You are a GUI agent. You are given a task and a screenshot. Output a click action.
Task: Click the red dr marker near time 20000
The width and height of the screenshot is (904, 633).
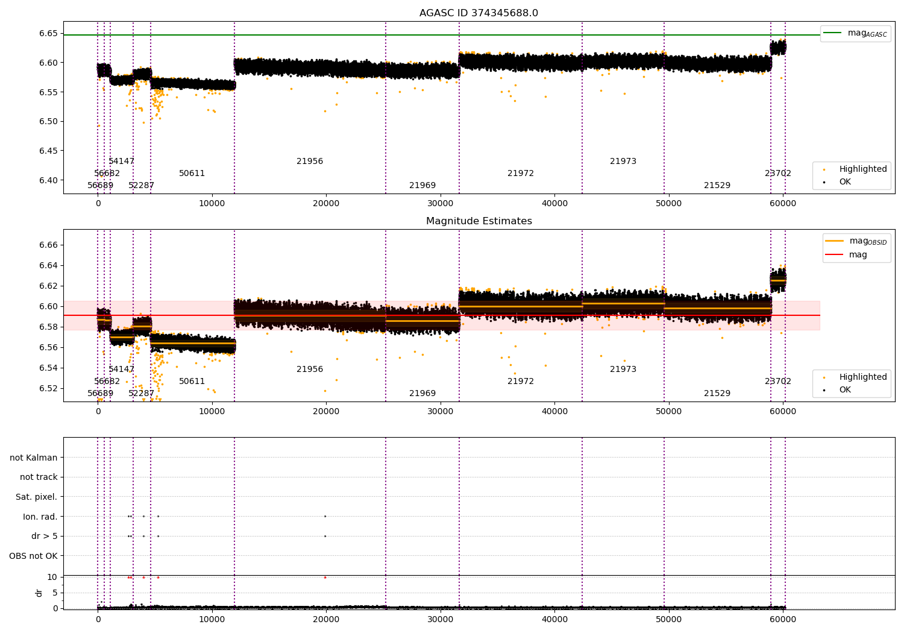pos(325,577)
